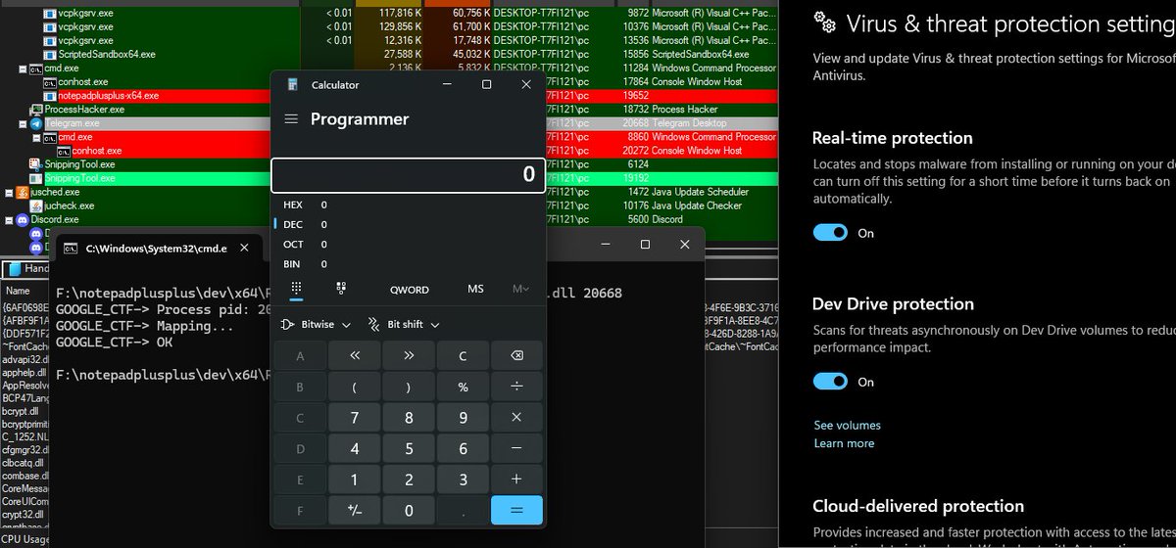Image resolution: width=1176 pixels, height=548 pixels.
Task: Select the bcrypt.dll handle entry
Action: tap(20, 413)
